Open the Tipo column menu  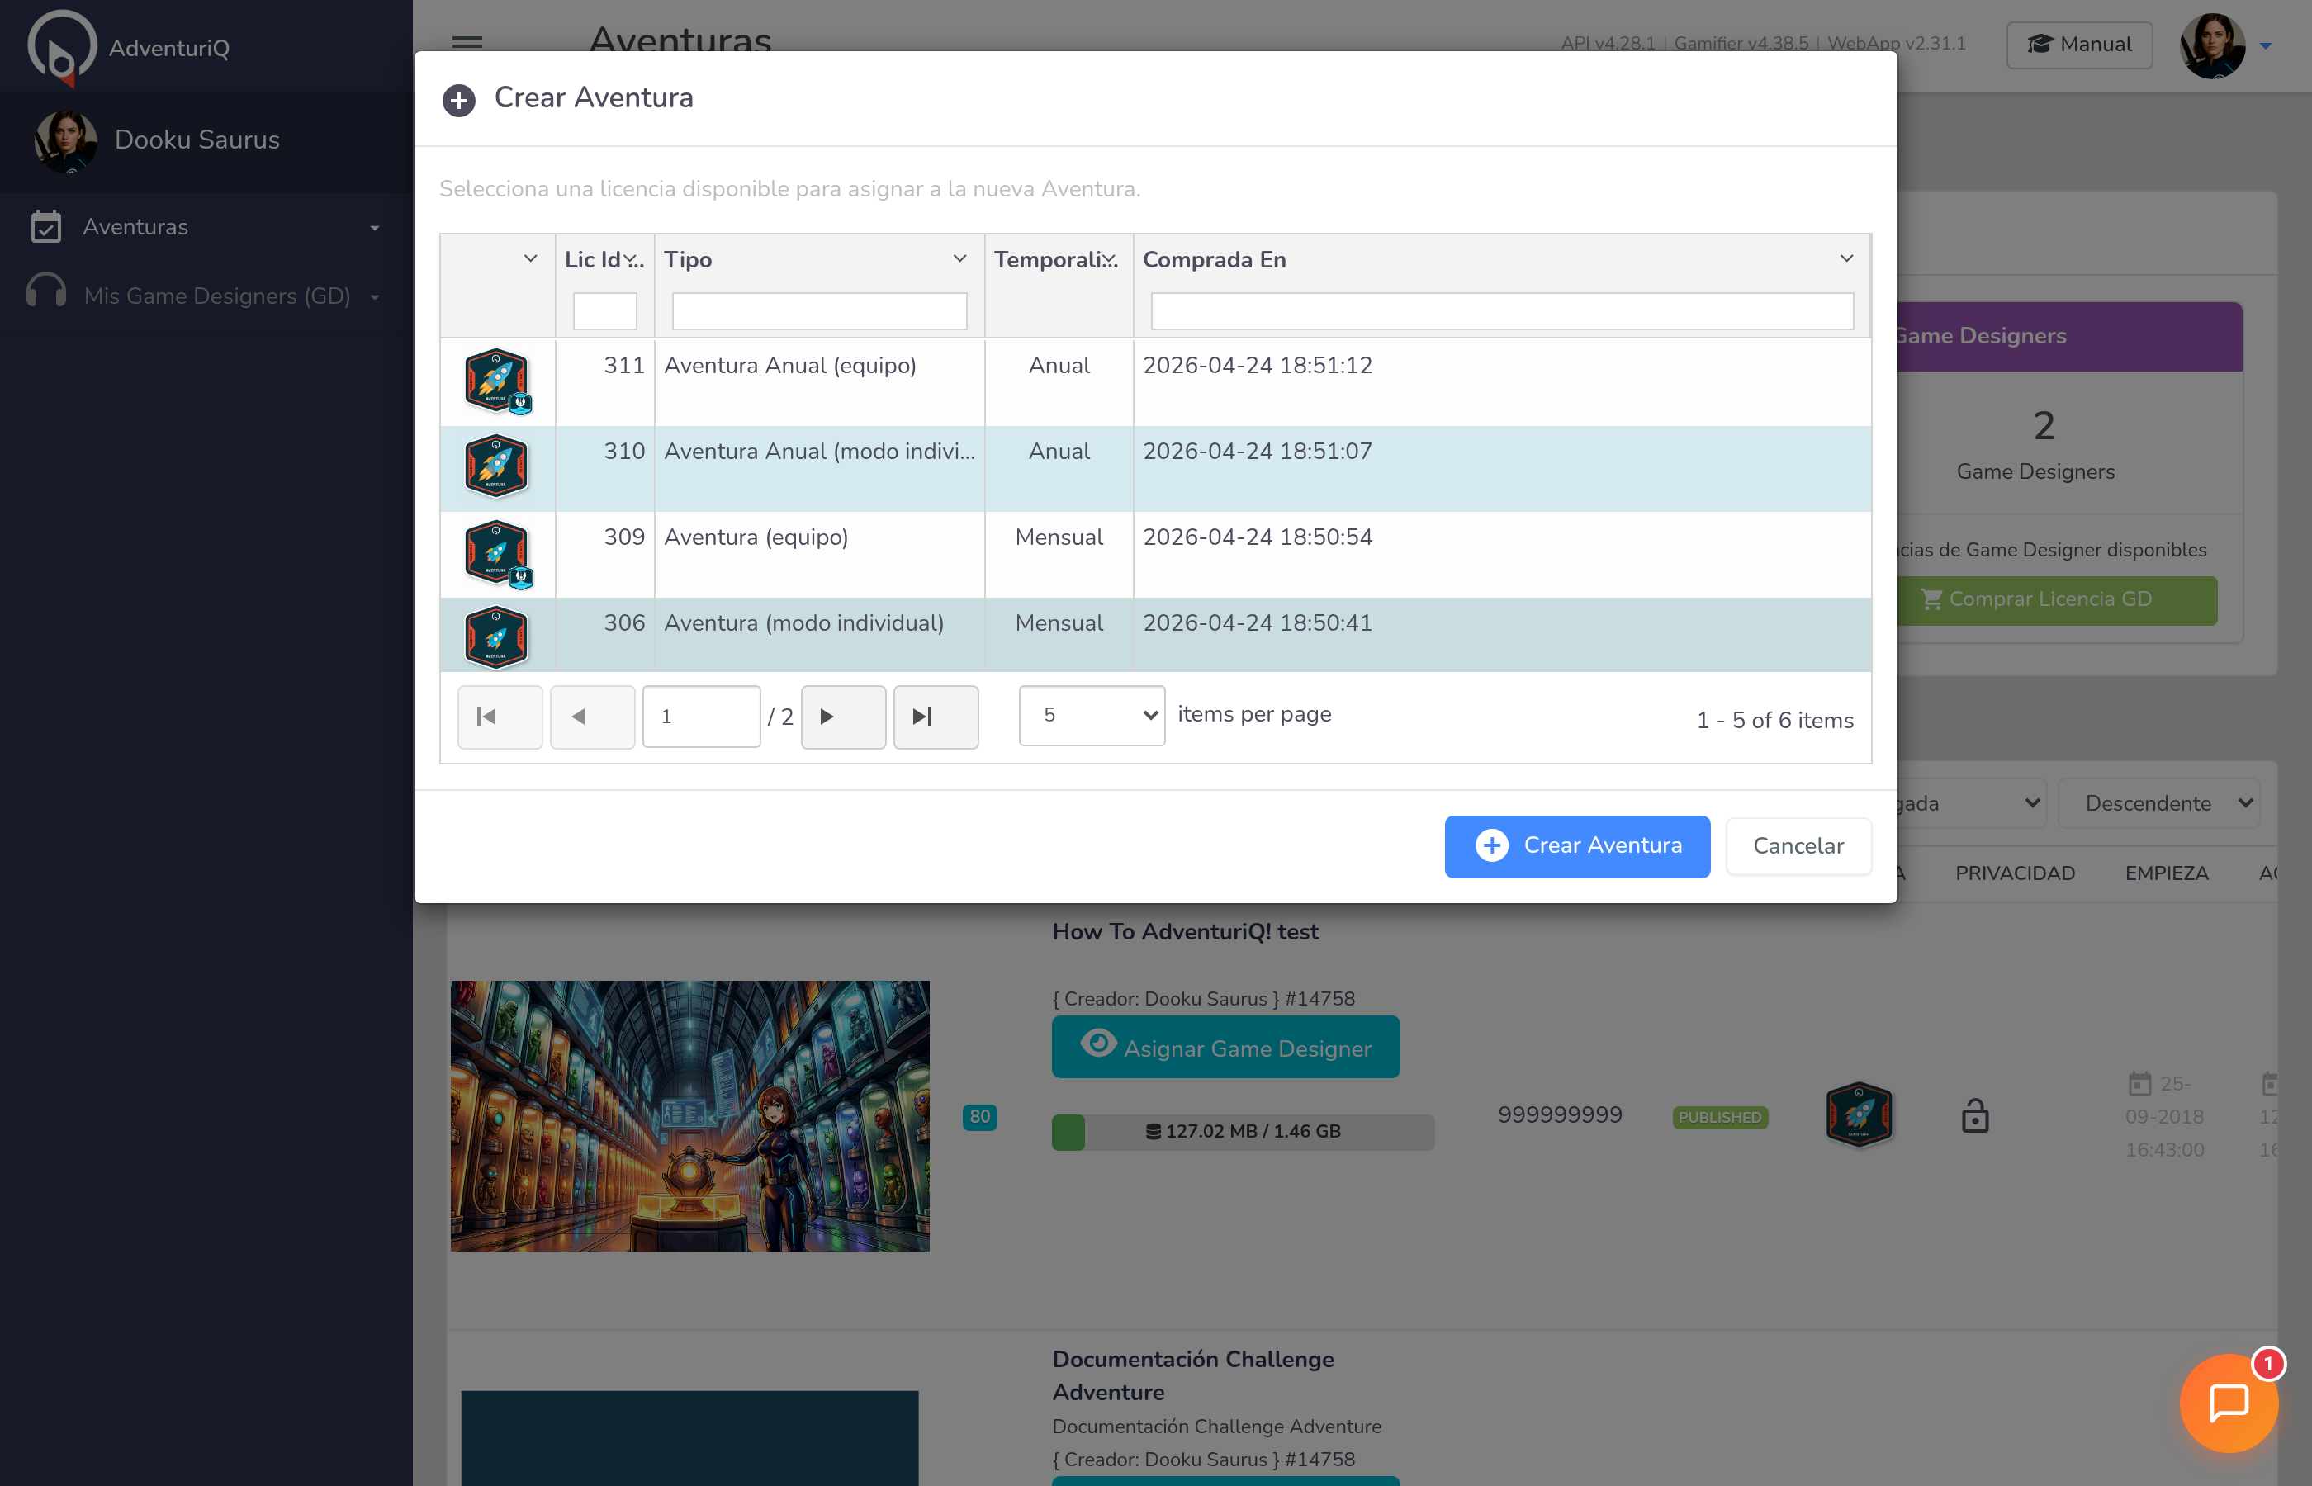click(x=960, y=258)
